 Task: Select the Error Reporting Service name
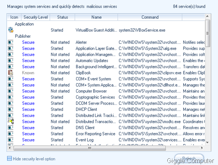pos(96,134)
